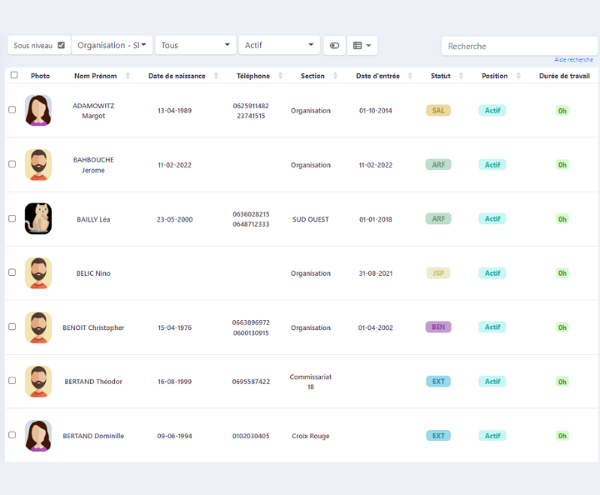Image resolution: width=600 pixels, height=495 pixels.
Task: Click the toggle switch icon button
Action: [334, 46]
